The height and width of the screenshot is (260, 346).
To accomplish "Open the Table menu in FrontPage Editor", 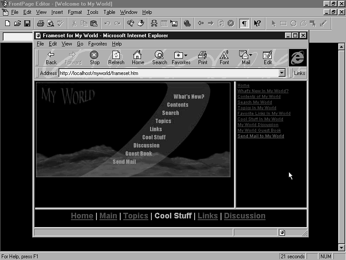I will (109, 12).
